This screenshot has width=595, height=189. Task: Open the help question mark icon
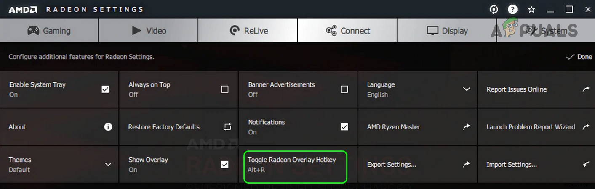pyautogui.click(x=512, y=9)
